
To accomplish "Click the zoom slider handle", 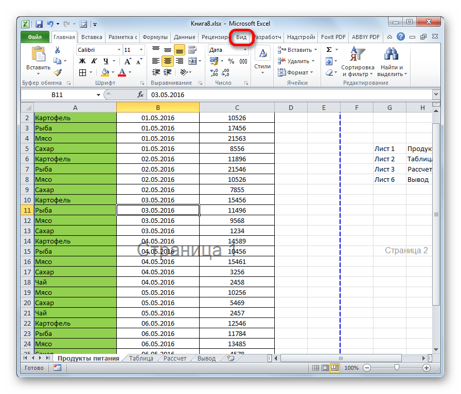I will (x=397, y=368).
